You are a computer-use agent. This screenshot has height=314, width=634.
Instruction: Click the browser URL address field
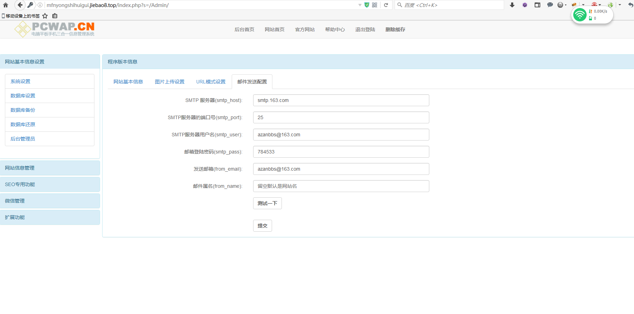click(x=200, y=5)
